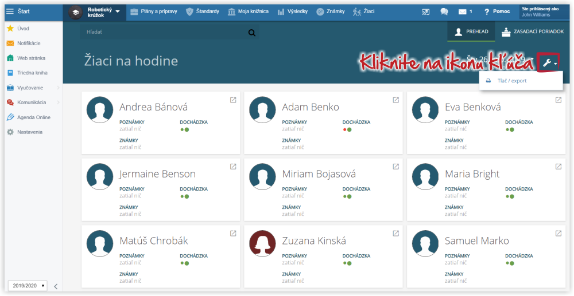The image size is (574, 296).
Task: Open the Výsledky menu
Action: tap(292, 11)
